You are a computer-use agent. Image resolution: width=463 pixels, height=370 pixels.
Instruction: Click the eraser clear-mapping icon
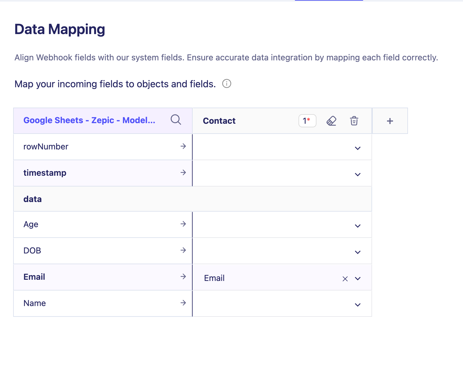point(331,121)
